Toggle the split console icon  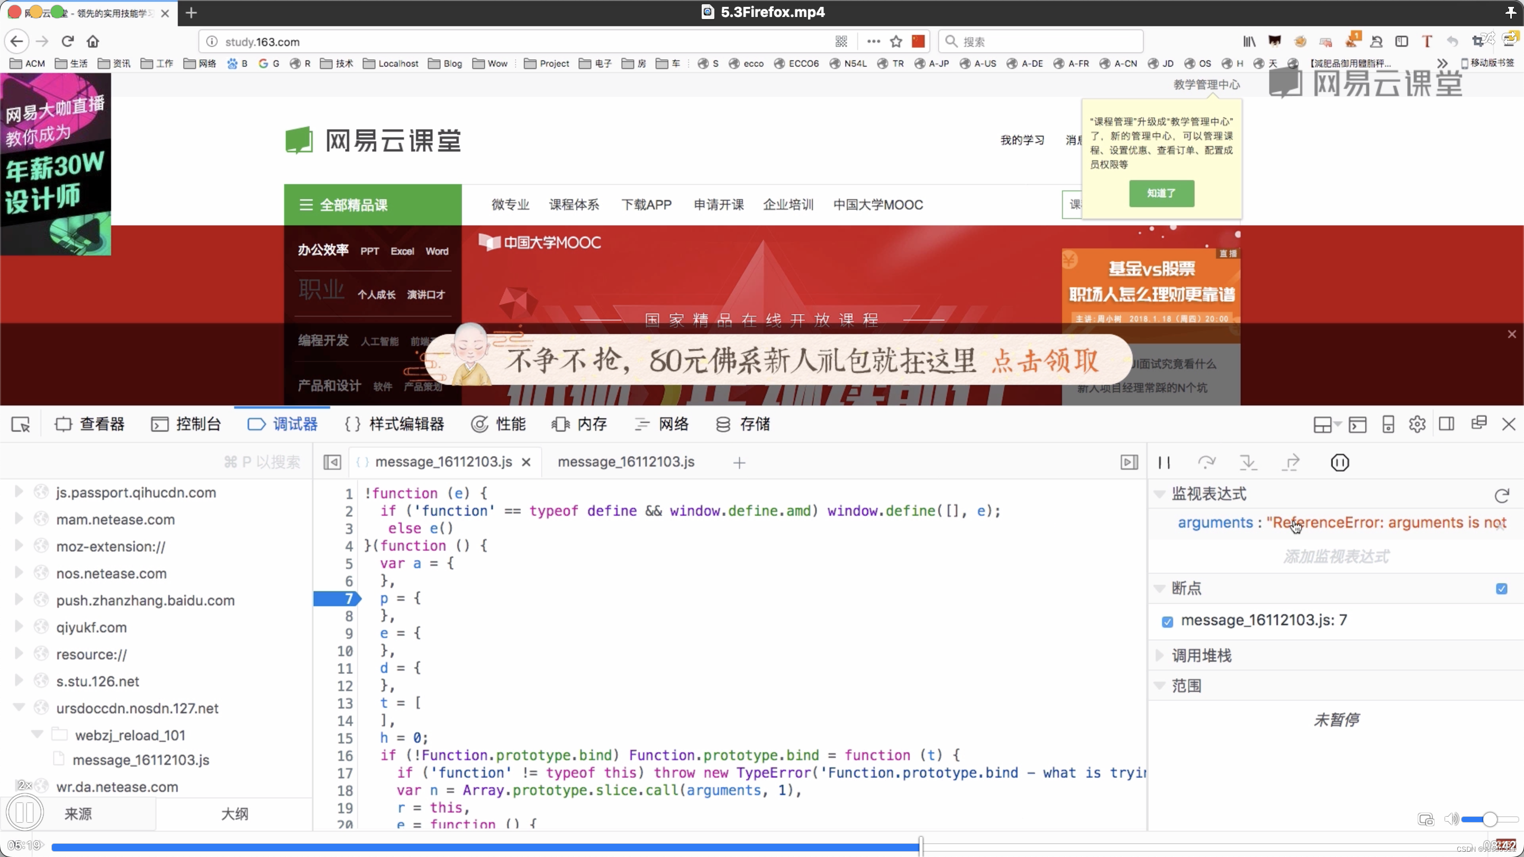click(x=1357, y=424)
